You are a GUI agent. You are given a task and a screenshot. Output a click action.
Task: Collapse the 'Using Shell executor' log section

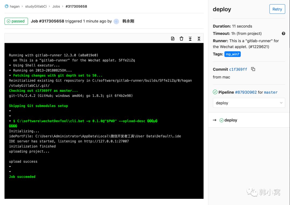click(x=10, y=65)
